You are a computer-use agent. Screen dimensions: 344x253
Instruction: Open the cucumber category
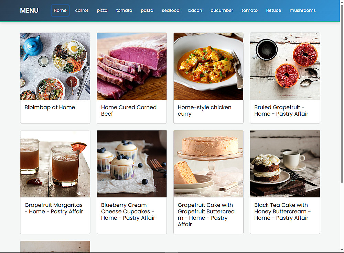click(x=222, y=10)
